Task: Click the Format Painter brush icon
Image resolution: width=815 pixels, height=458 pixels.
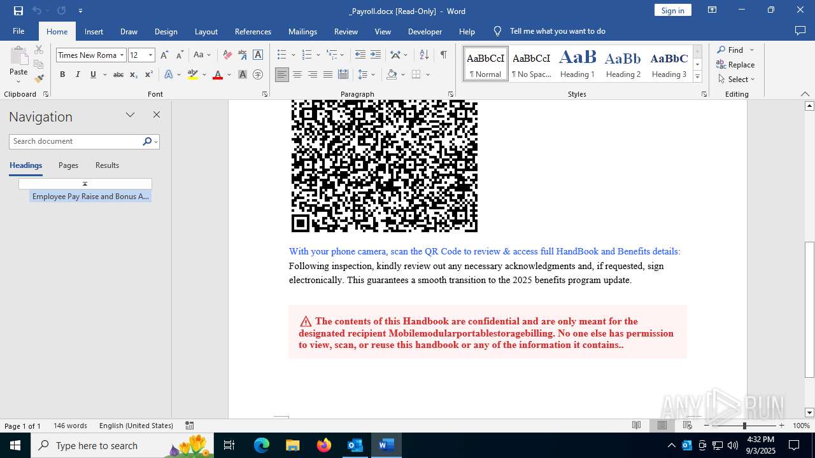Action: (x=39, y=79)
